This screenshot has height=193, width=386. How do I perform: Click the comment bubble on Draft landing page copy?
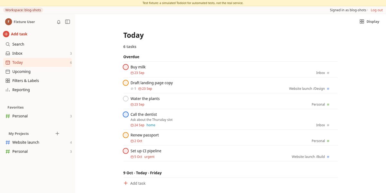click(132, 89)
